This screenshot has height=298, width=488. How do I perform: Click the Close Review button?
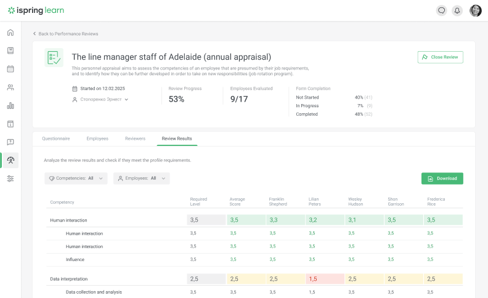(440, 57)
